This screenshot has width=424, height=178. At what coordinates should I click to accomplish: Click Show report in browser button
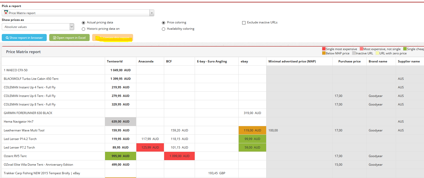point(24,38)
